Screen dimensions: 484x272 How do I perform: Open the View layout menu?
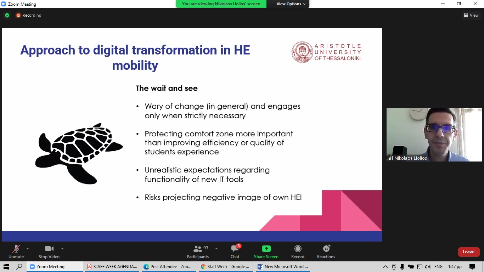point(471,15)
